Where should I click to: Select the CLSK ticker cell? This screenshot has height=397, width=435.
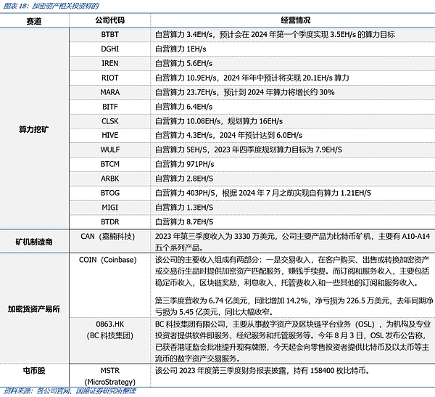110,121
